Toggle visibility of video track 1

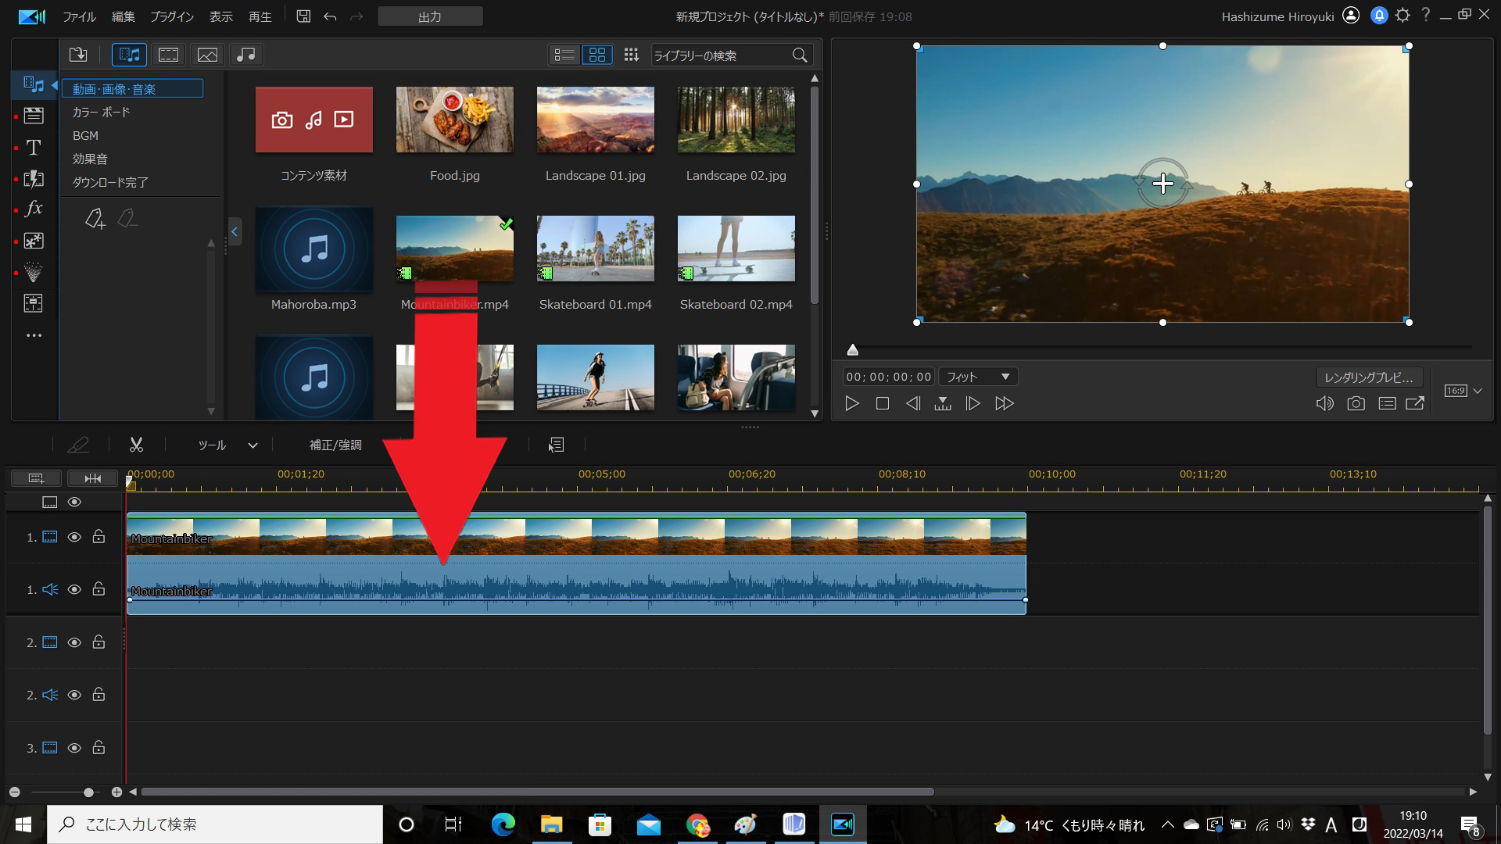(x=74, y=537)
